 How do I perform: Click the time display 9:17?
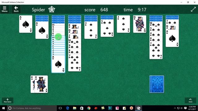point(142,10)
